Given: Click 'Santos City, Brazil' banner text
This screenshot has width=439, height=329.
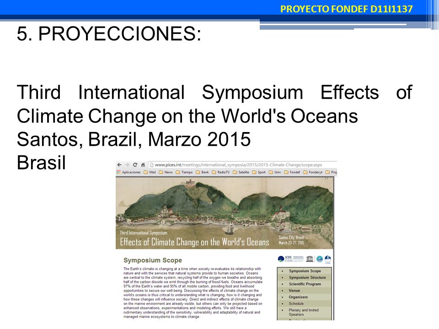Looking at the screenshot, I should coord(291,237).
